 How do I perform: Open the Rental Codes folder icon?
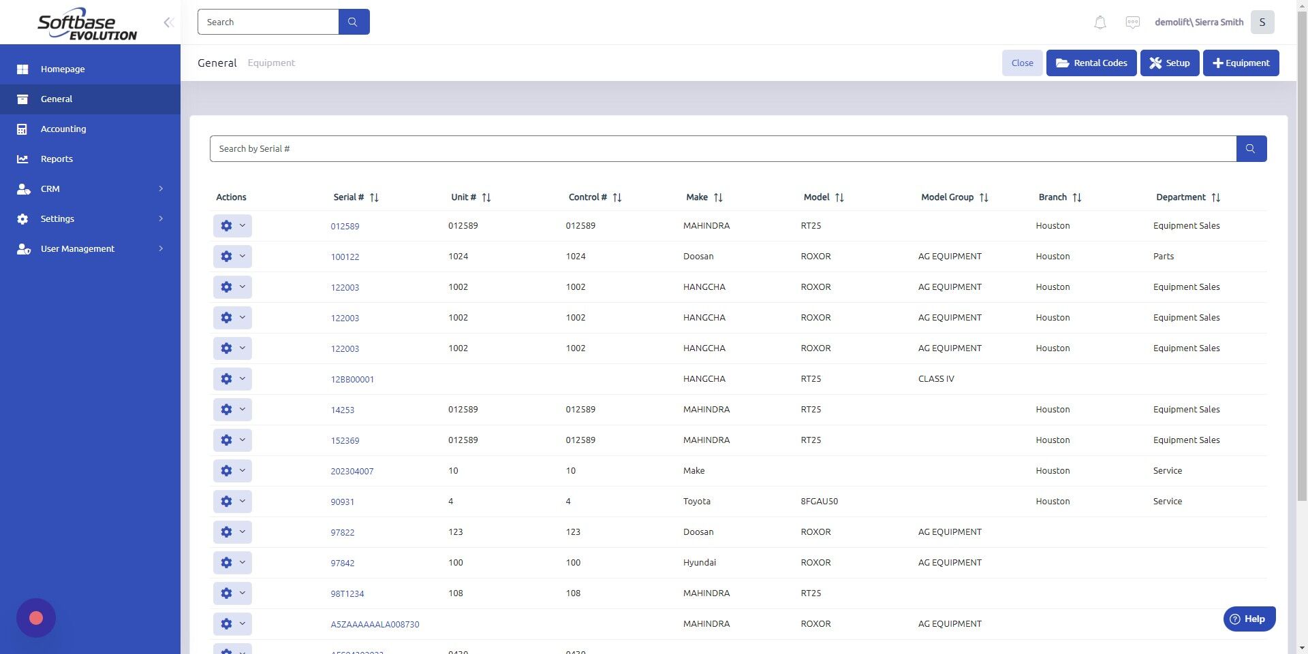[x=1063, y=63]
